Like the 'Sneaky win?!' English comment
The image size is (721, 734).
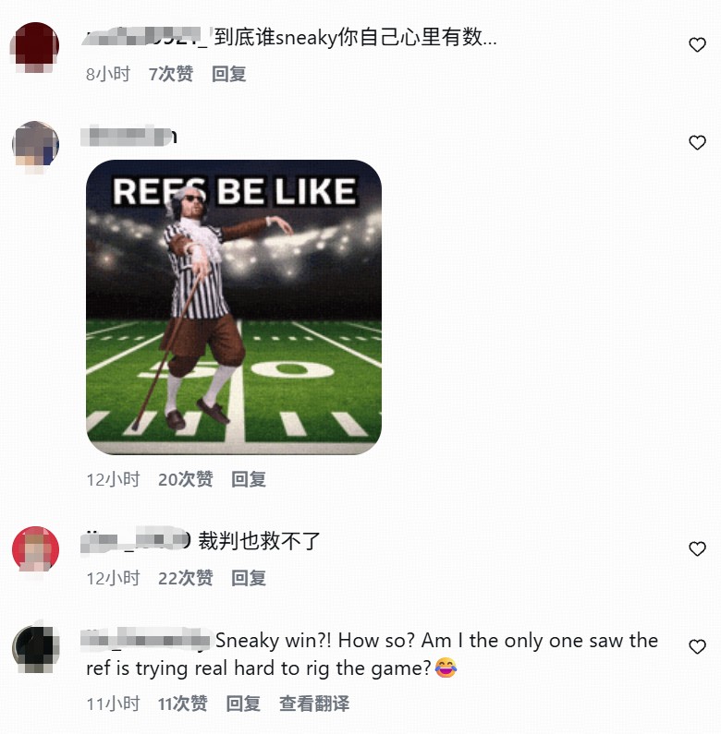[x=697, y=646]
